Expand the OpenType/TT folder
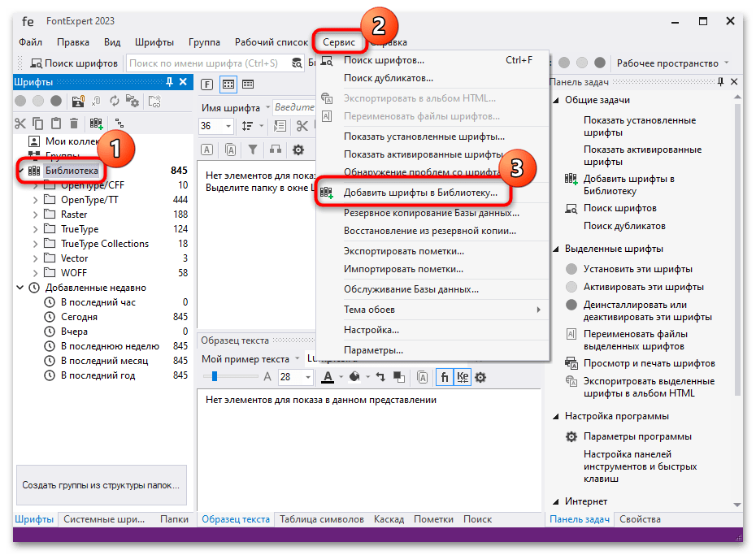Screen dimensions: 756x555 [35, 200]
